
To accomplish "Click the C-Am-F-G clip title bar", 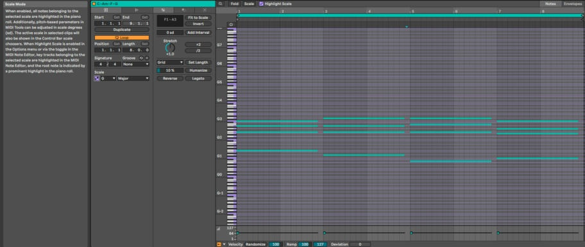I will [x=153, y=4].
